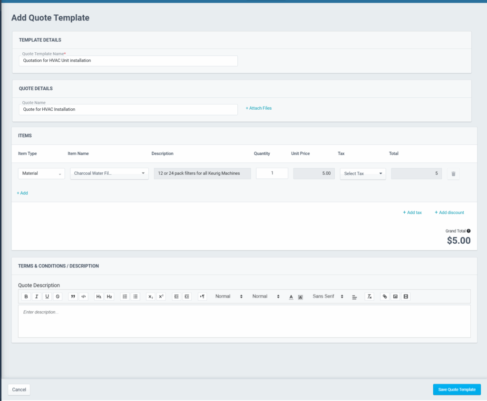The width and height of the screenshot is (487, 401).
Task: Toggle bold formatting in description editor
Action: (x=26, y=296)
